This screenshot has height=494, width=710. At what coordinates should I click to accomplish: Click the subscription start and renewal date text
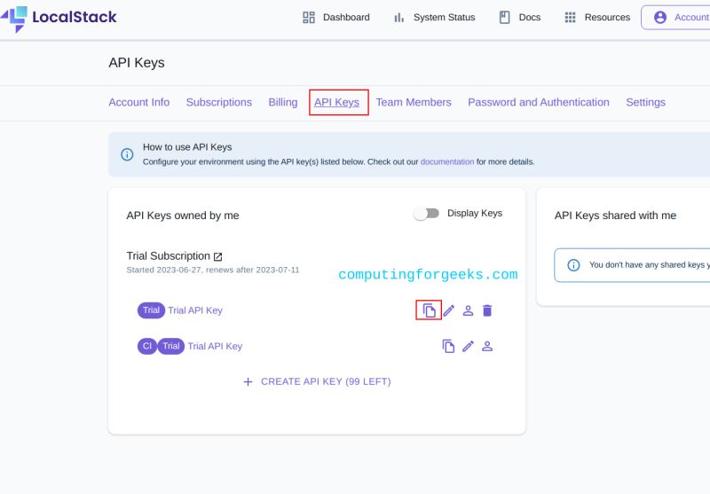click(213, 271)
